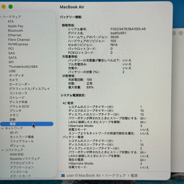Click the 状態 value 正常
Viewport: 184px width, 184px height.
pyautogui.click(x=89, y=84)
